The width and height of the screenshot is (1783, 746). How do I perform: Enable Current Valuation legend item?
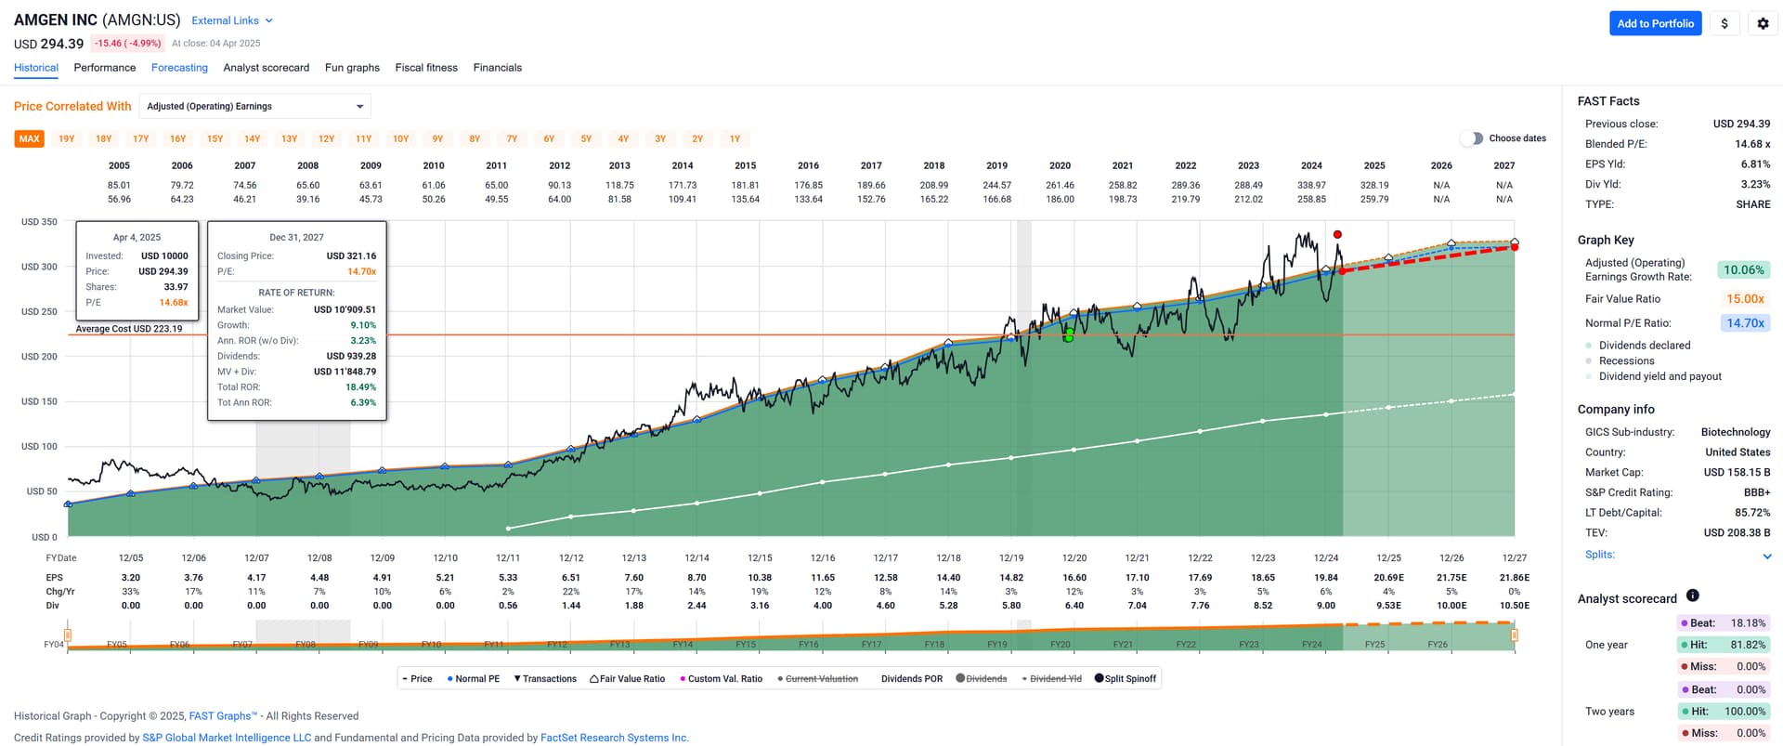coord(817,679)
